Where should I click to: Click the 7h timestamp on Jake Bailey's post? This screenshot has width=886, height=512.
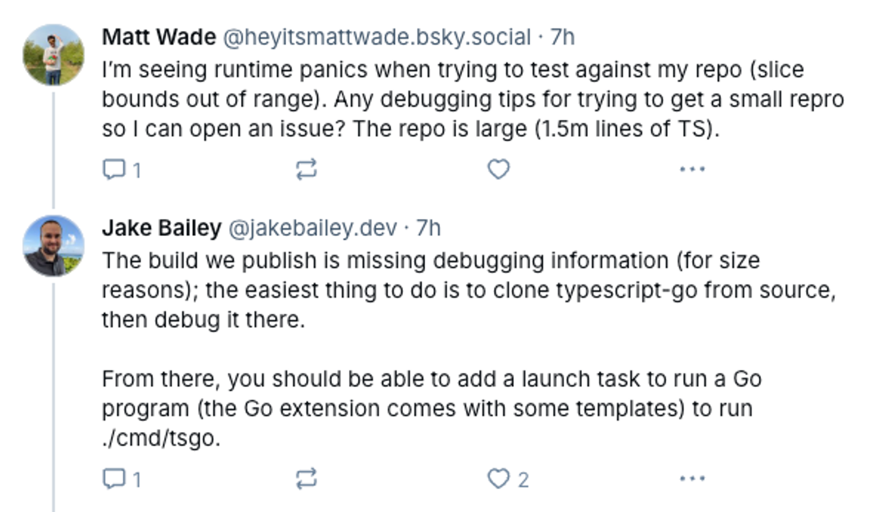tap(428, 228)
